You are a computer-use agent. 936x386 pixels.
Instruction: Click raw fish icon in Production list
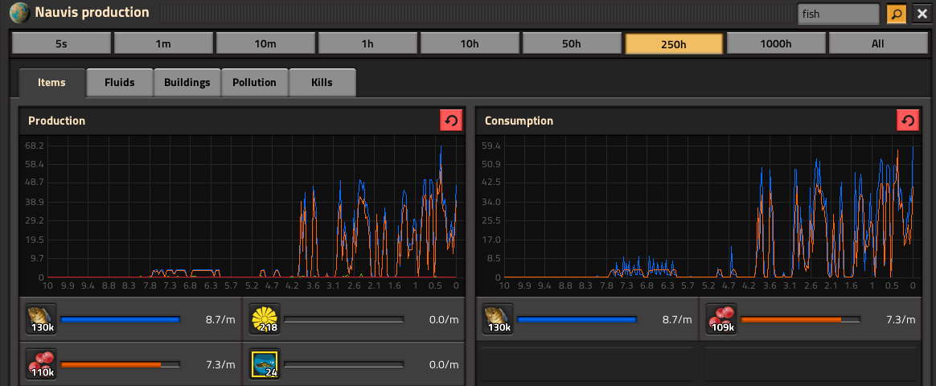point(40,319)
